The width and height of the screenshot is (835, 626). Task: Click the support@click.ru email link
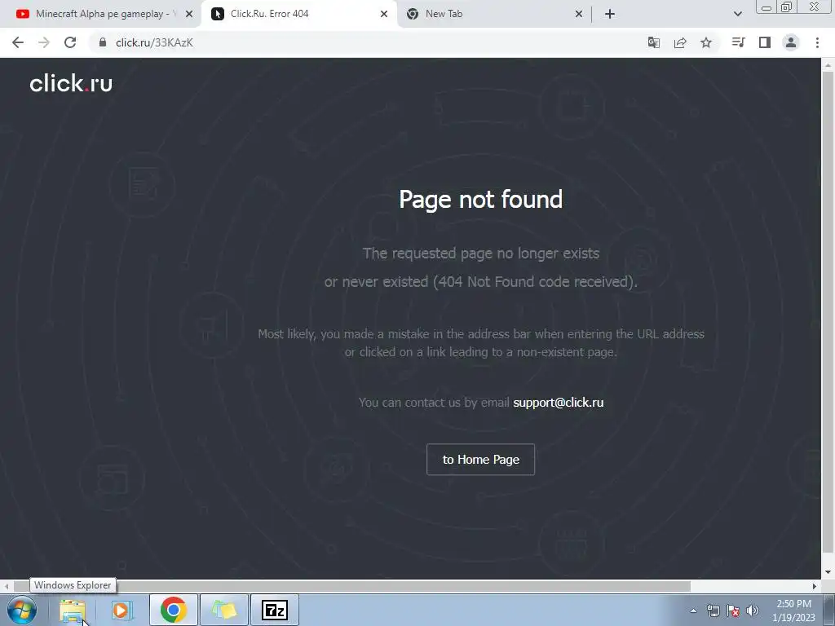tap(558, 403)
